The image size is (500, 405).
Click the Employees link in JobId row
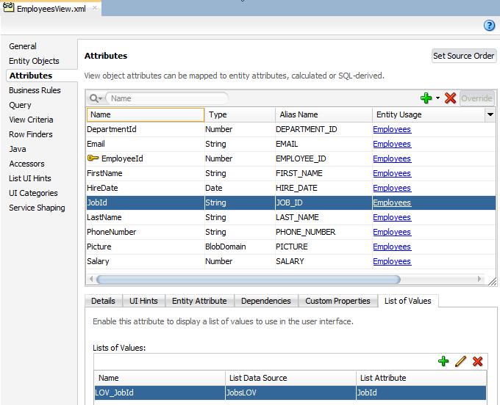[x=392, y=202]
